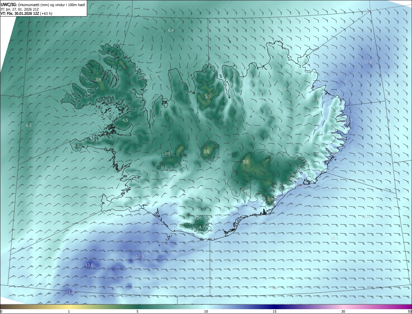The image size is (412, 314).
Task: Click the map value label '3.7'
Action: 208,97
